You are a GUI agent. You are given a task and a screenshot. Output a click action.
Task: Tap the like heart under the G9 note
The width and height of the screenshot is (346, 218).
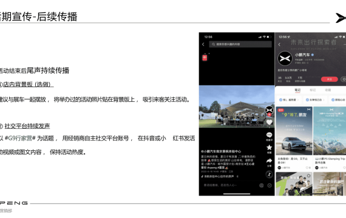pyautogui.click(x=307, y=168)
